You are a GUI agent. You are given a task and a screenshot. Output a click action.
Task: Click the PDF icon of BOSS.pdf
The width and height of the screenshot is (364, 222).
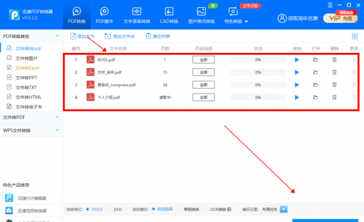click(x=91, y=59)
